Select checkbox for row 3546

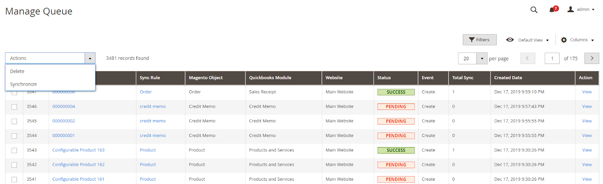coord(14,107)
